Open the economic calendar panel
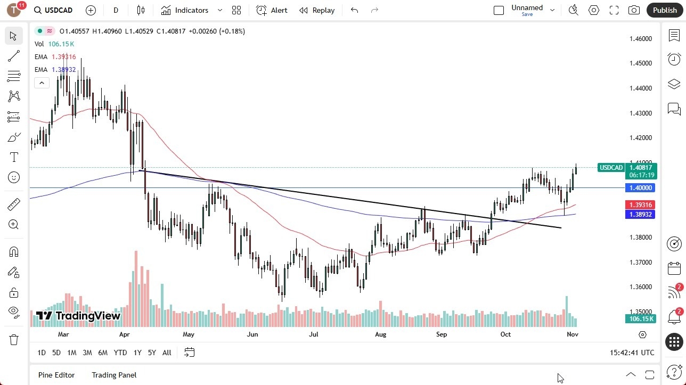Viewport: 686px width, 385px height. [x=674, y=268]
